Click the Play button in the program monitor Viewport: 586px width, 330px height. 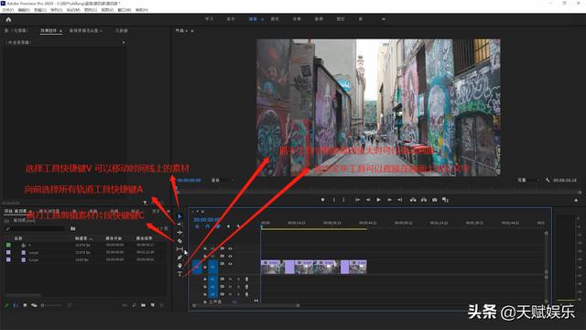(378, 200)
